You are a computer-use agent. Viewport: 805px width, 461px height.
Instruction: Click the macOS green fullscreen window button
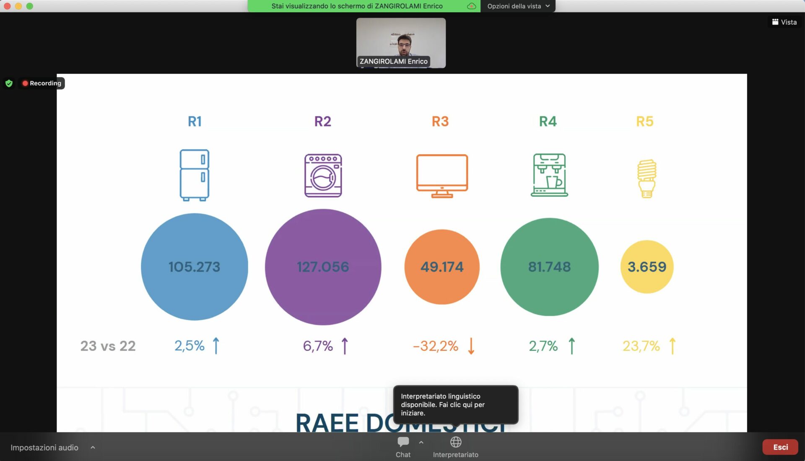click(30, 6)
